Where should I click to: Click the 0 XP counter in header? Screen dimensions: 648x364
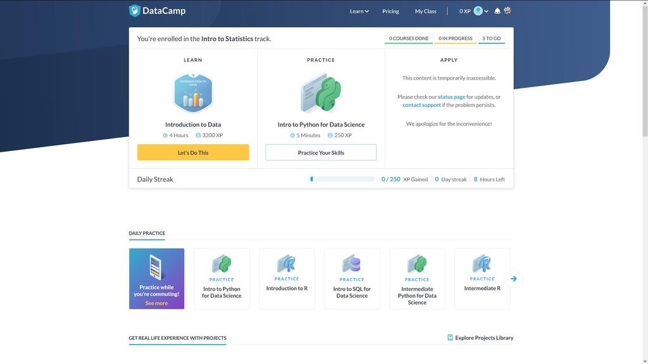(x=465, y=11)
